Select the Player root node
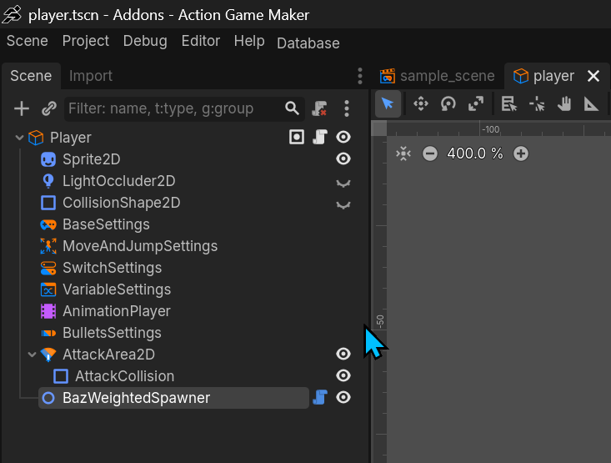This screenshot has width=611, height=463. [71, 138]
